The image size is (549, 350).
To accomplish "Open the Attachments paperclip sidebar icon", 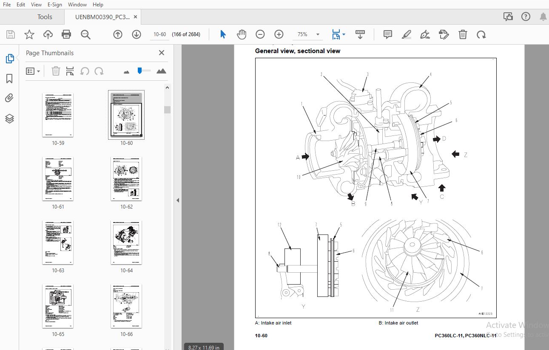I will [x=9, y=99].
